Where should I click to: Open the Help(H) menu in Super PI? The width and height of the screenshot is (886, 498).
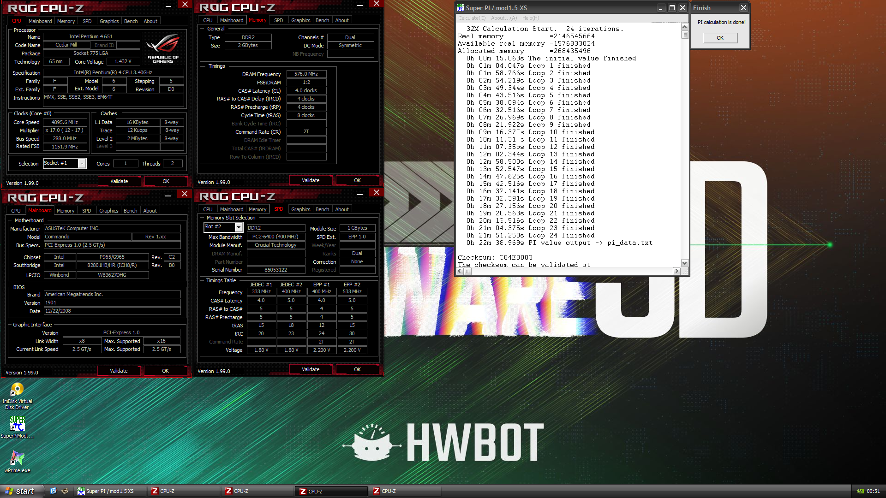[531, 18]
